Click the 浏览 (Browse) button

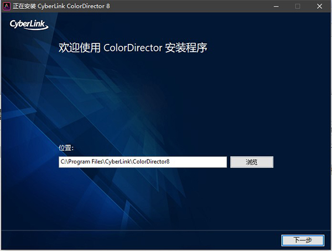click(x=252, y=162)
